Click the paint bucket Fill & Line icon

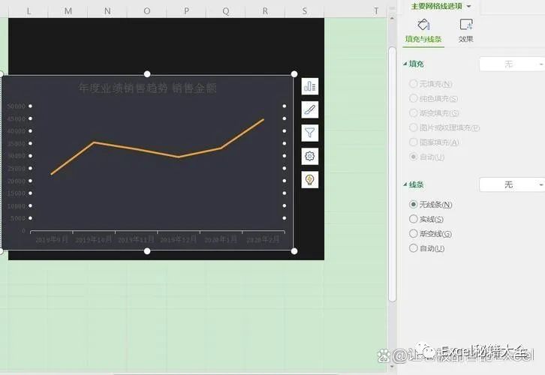point(423,25)
